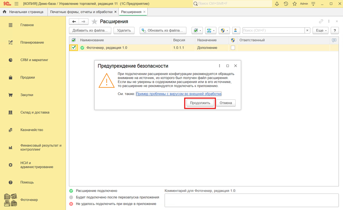Click the favorites star in title bar
The height and width of the screenshot is (210, 343).
[x=294, y=4]
